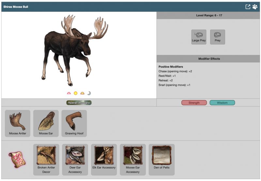Click the pink recipe scroll icon
The height and width of the screenshot is (181, 261).
[x=17, y=160]
